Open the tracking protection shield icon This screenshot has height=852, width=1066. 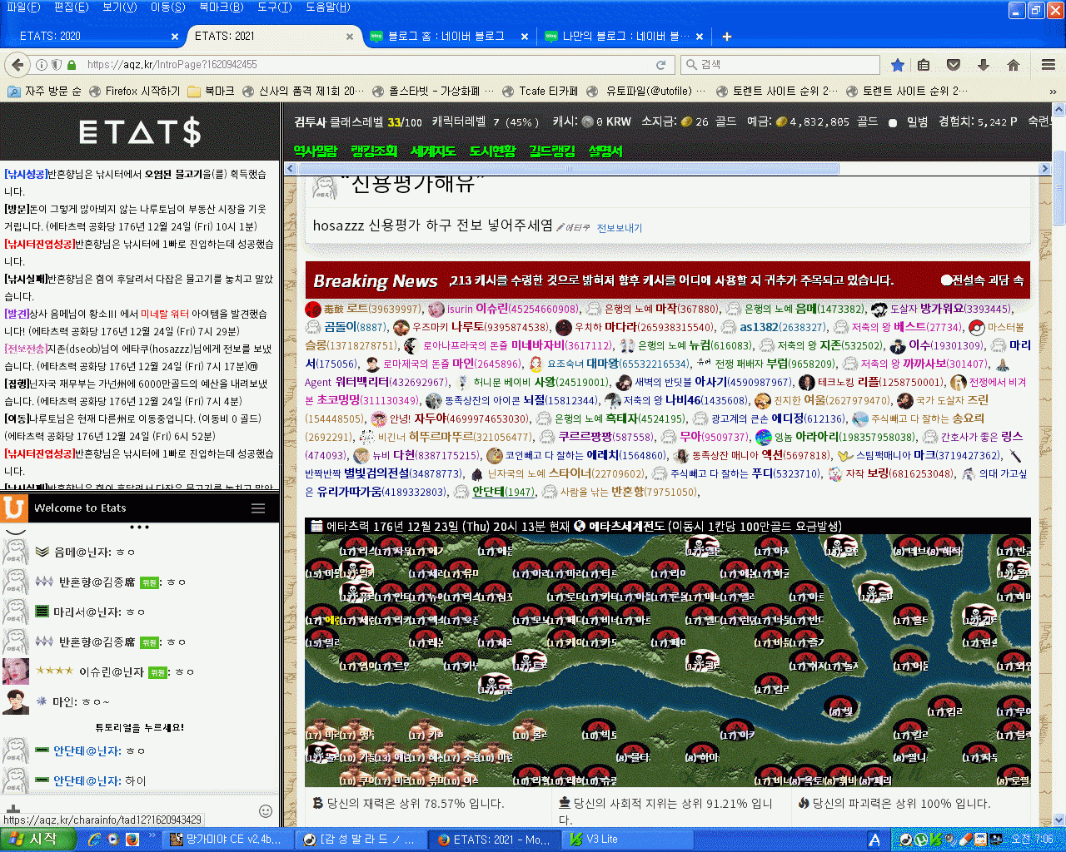click(x=57, y=64)
